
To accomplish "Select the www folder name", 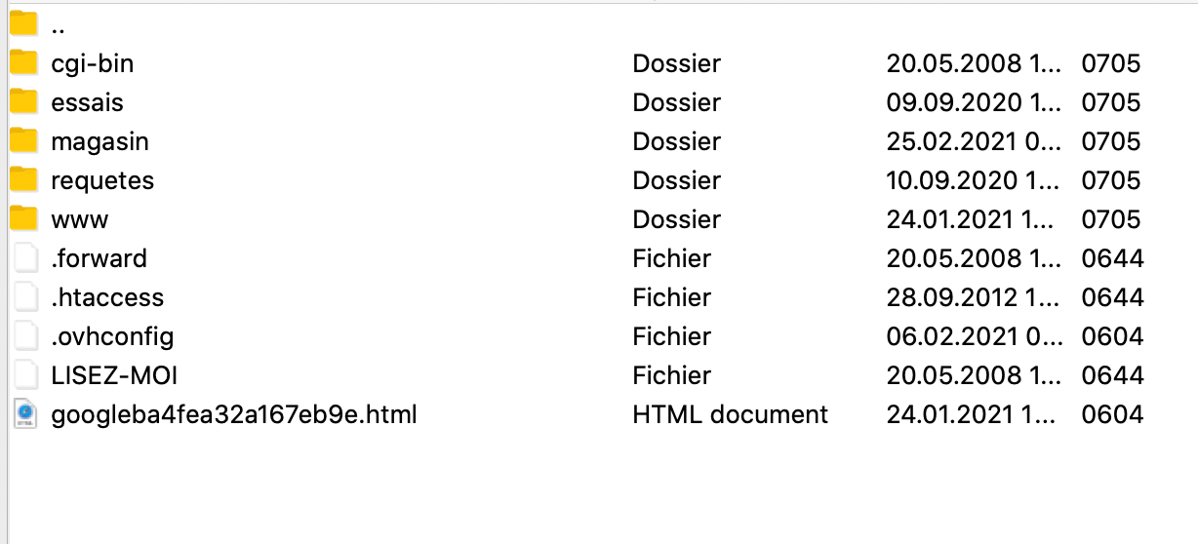I will [x=80, y=219].
